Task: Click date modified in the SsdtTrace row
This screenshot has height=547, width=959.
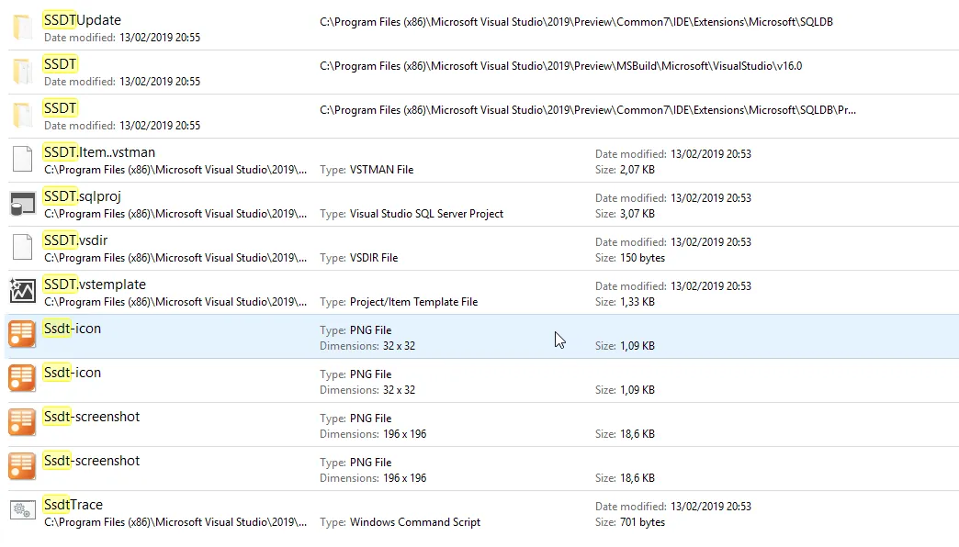Action: coord(672,507)
